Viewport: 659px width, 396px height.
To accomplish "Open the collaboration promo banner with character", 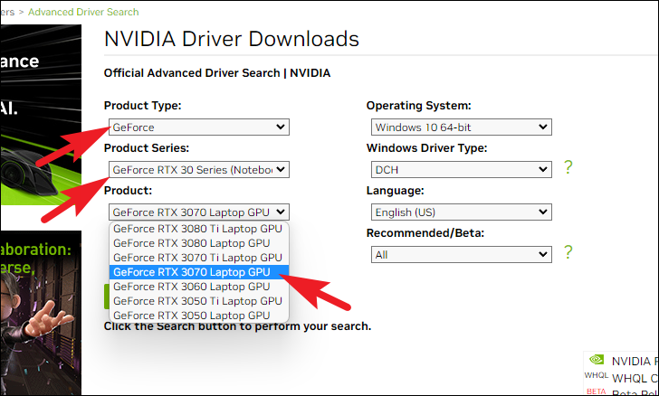I will click(x=41, y=313).
